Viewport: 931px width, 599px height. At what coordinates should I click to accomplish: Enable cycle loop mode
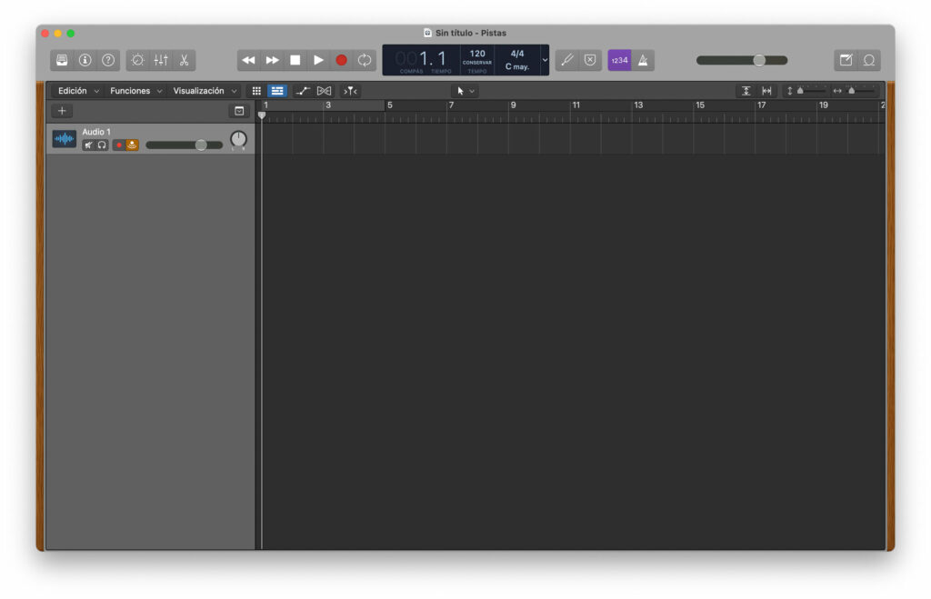click(365, 60)
